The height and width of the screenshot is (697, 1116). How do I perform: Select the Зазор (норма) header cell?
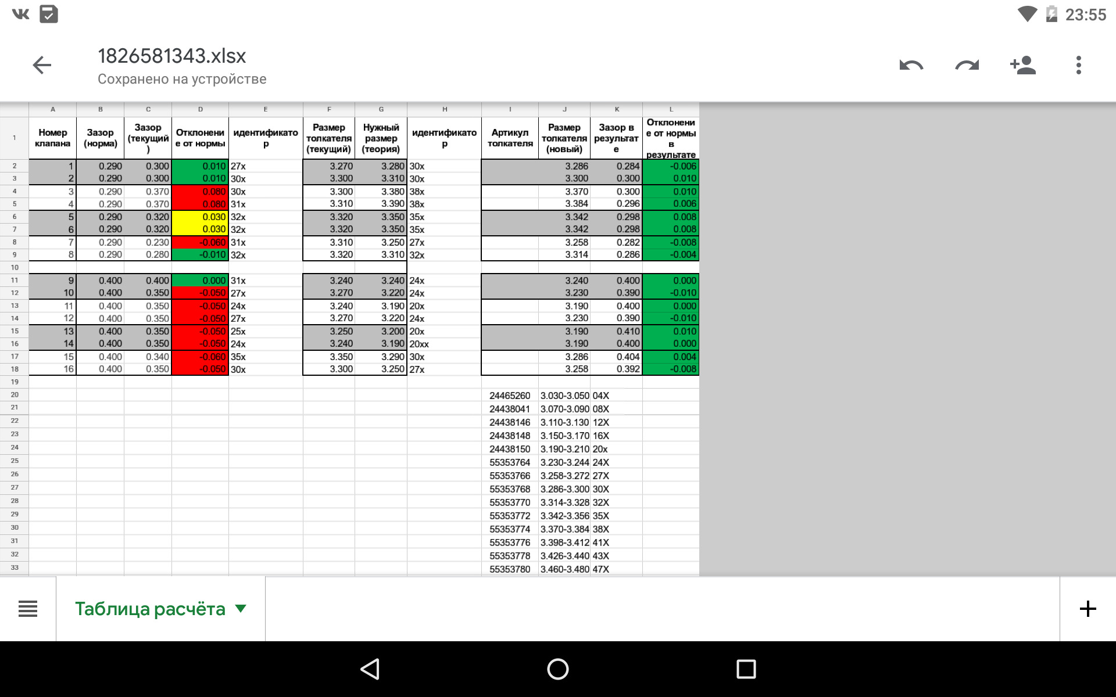[101, 138]
